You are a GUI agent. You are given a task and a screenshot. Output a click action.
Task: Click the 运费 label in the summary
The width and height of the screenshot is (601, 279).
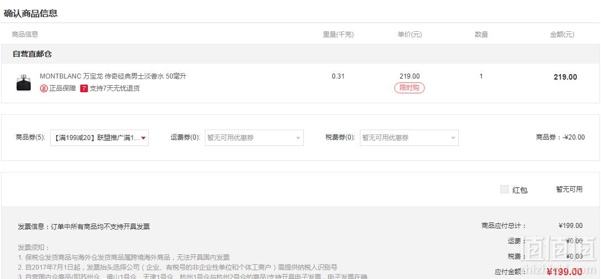[x=516, y=241]
